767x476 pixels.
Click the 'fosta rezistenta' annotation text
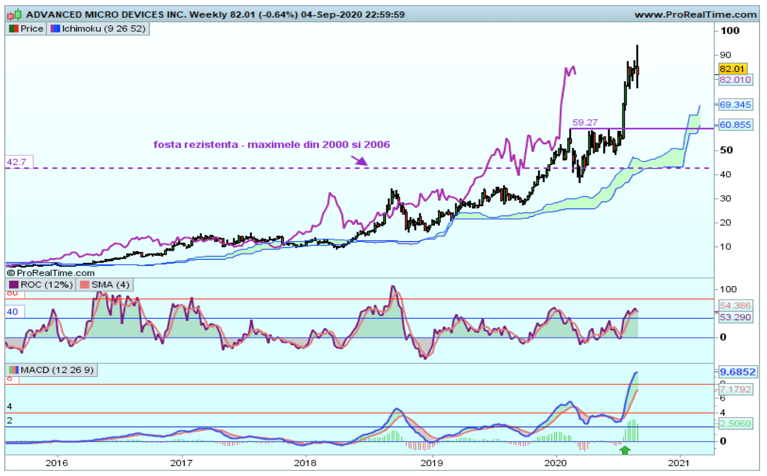[x=271, y=145]
